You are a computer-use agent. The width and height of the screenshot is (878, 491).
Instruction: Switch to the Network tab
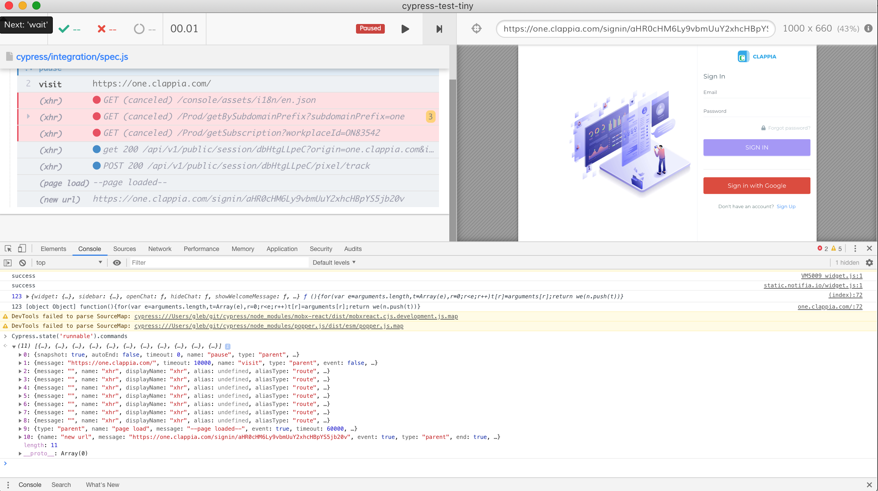point(159,249)
